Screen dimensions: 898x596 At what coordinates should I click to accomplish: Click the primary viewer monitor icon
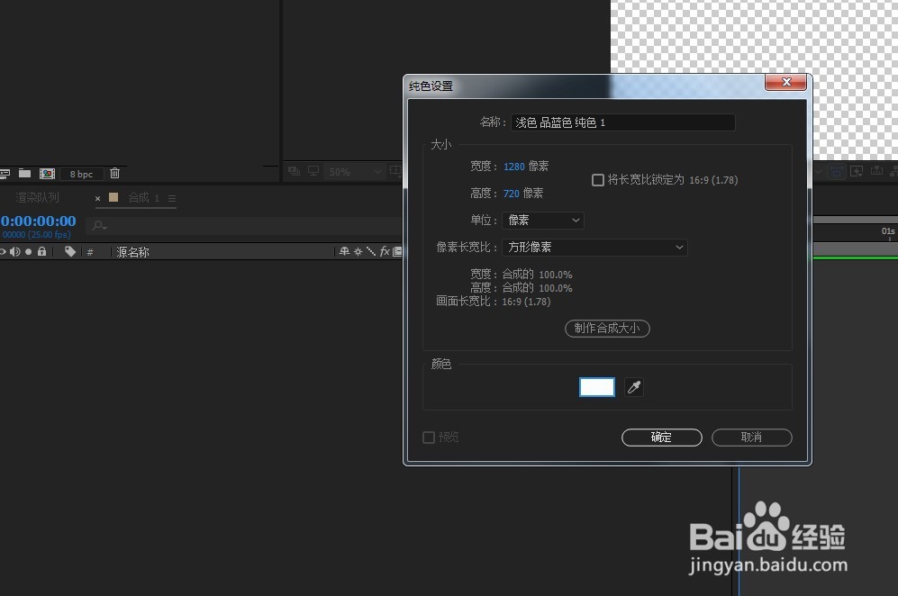[313, 171]
